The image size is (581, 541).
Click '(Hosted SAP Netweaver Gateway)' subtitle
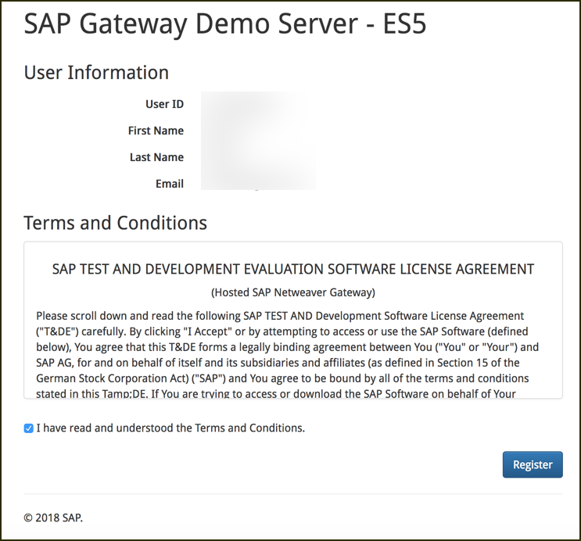tap(293, 292)
